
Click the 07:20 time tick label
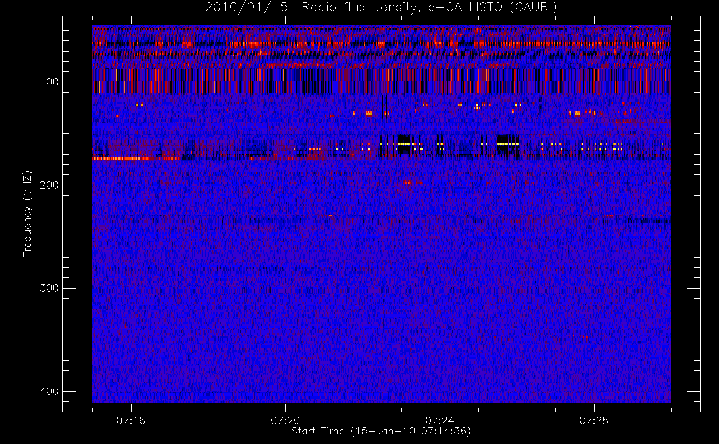285,420
